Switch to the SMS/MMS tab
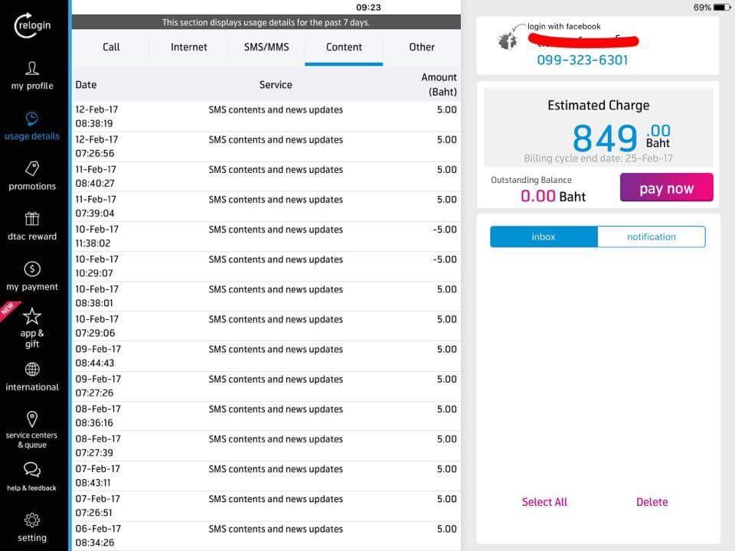 [266, 47]
